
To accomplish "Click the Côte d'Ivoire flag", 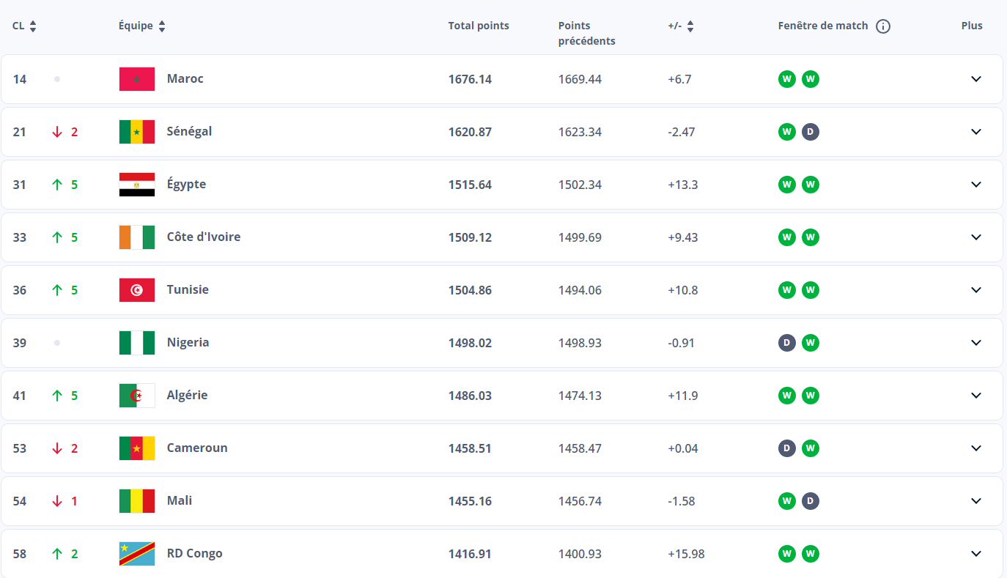I will click(x=136, y=237).
